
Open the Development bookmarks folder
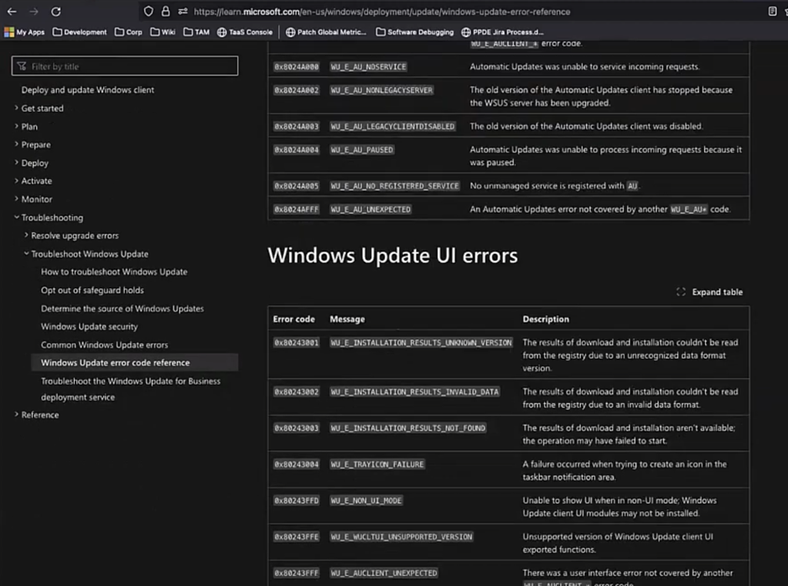[x=80, y=33]
